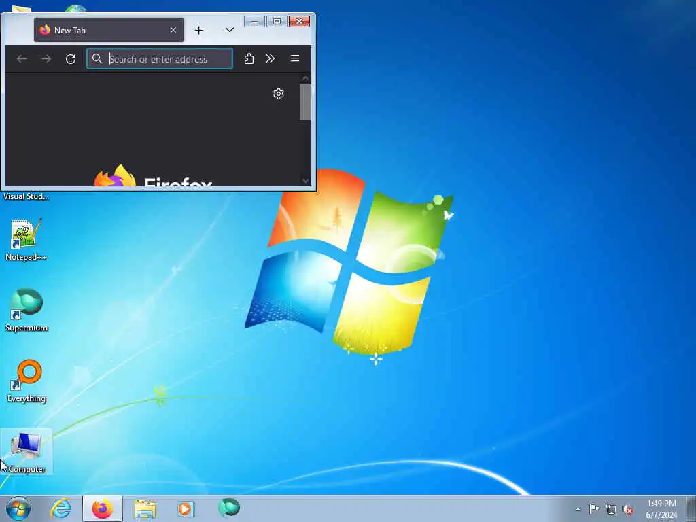Click the Firefox page scrollbar thumb
The width and height of the screenshot is (696, 522).
[305, 102]
